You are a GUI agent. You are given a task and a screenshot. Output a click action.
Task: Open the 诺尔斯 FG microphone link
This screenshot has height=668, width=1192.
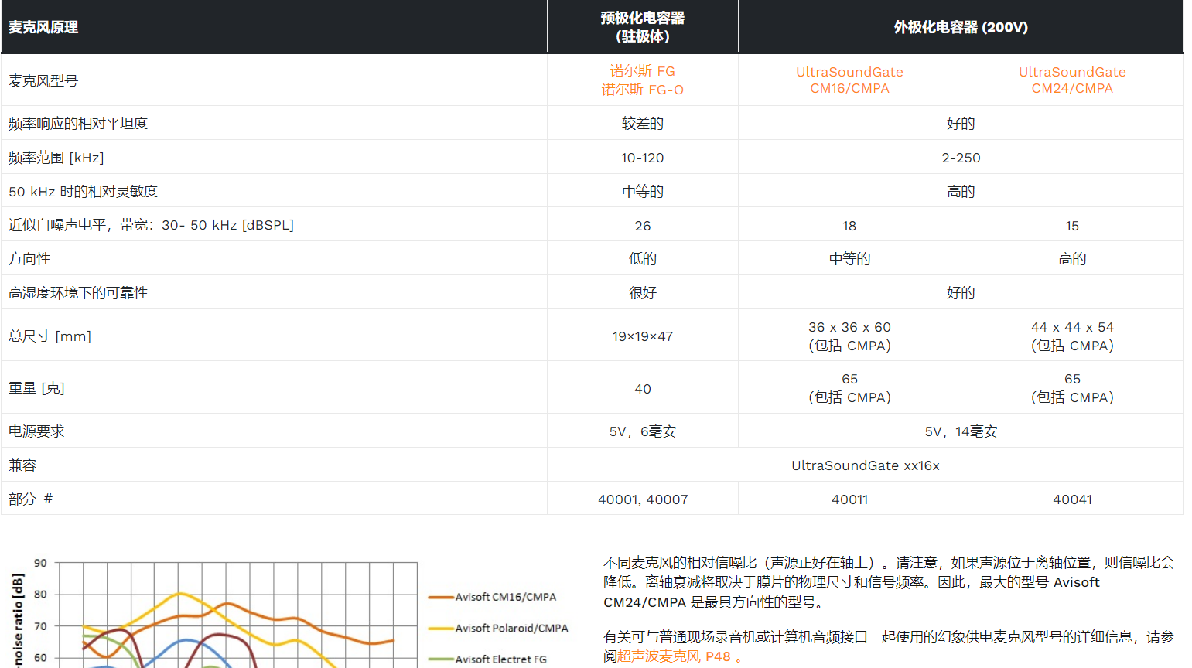click(642, 71)
